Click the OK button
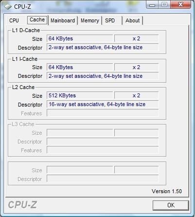 pyautogui.click(x=171, y=205)
